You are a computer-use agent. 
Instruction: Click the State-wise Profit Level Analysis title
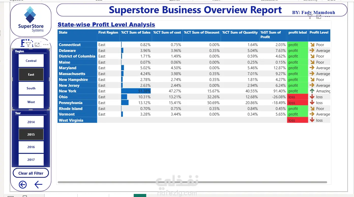[x=106, y=24]
